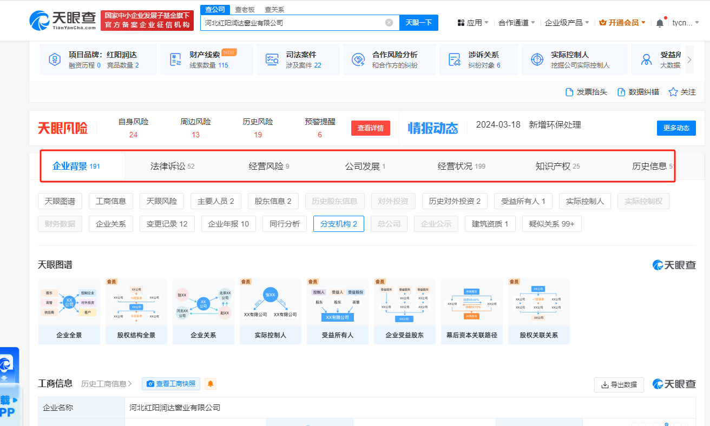Open the 企业全景 graph thumbnail
This screenshot has width=710, height=426.
(x=69, y=311)
